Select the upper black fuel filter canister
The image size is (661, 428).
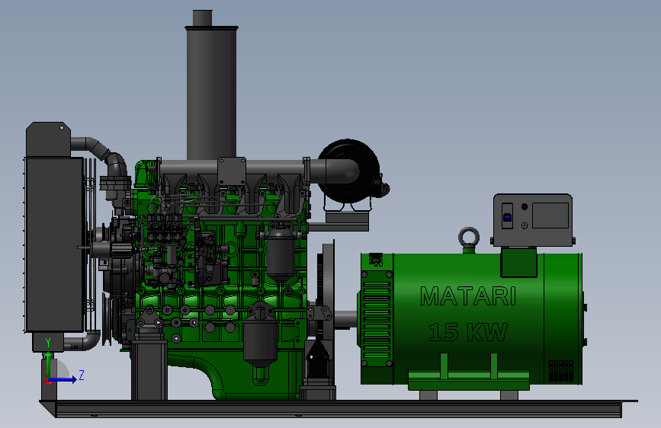[x=281, y=254]
